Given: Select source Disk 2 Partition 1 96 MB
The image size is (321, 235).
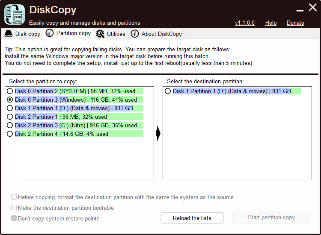Looking at the screenshot, I should tap(75, 117).
